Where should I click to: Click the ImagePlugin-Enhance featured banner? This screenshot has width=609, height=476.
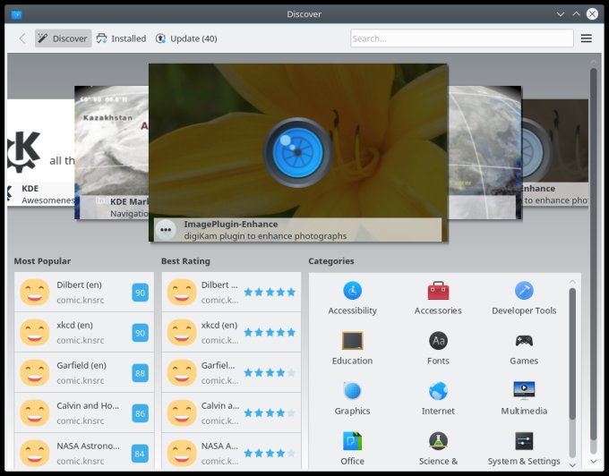[x=298, y=152]
